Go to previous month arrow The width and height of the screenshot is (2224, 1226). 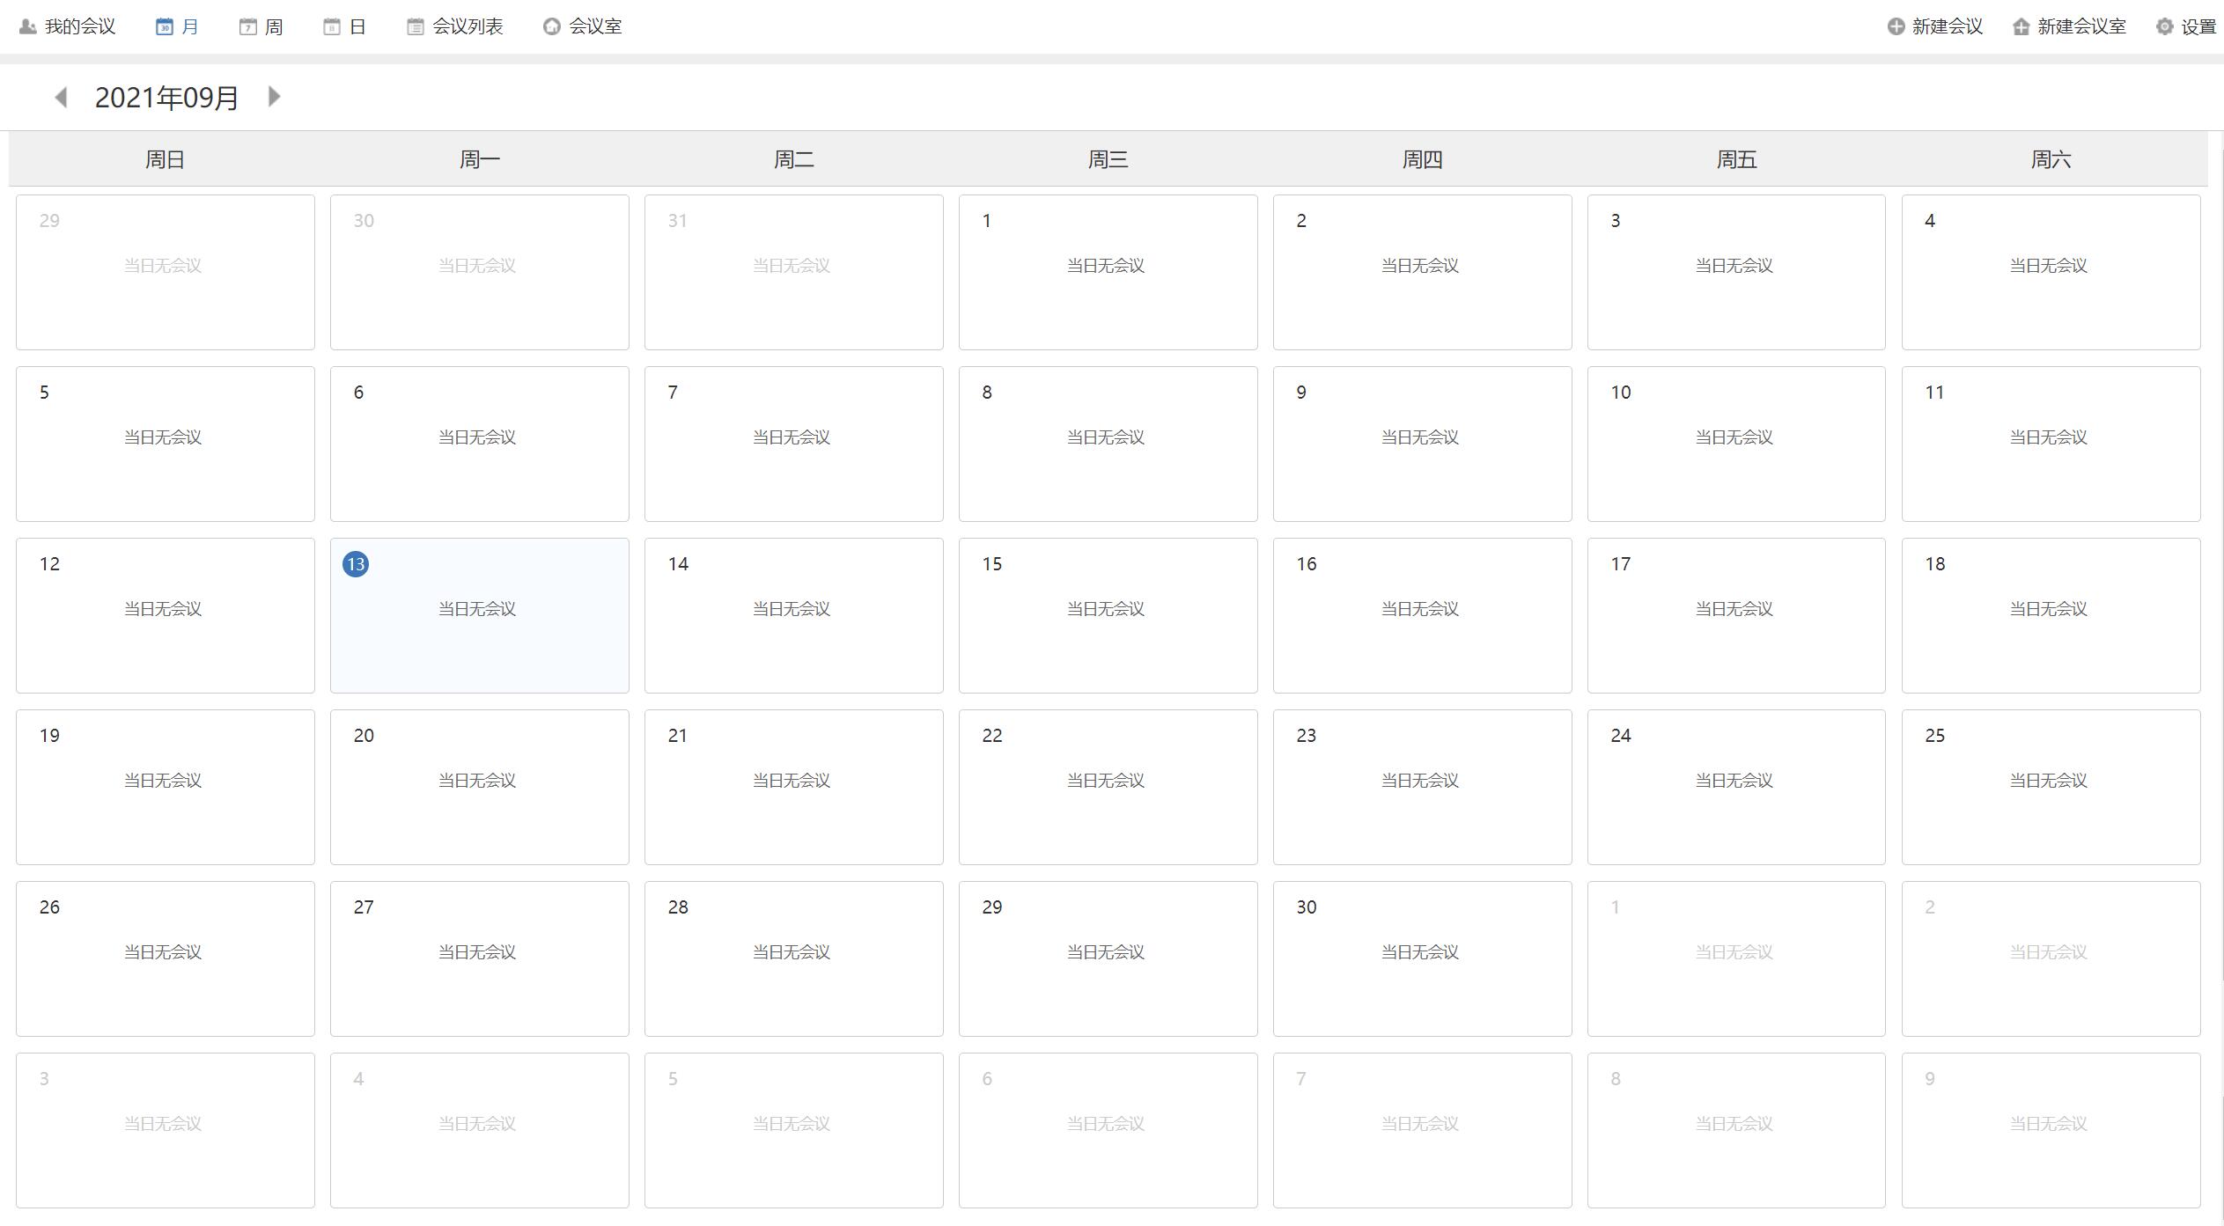point(61,97)
